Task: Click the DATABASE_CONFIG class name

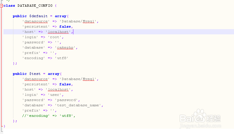Action: click(36, 6)
